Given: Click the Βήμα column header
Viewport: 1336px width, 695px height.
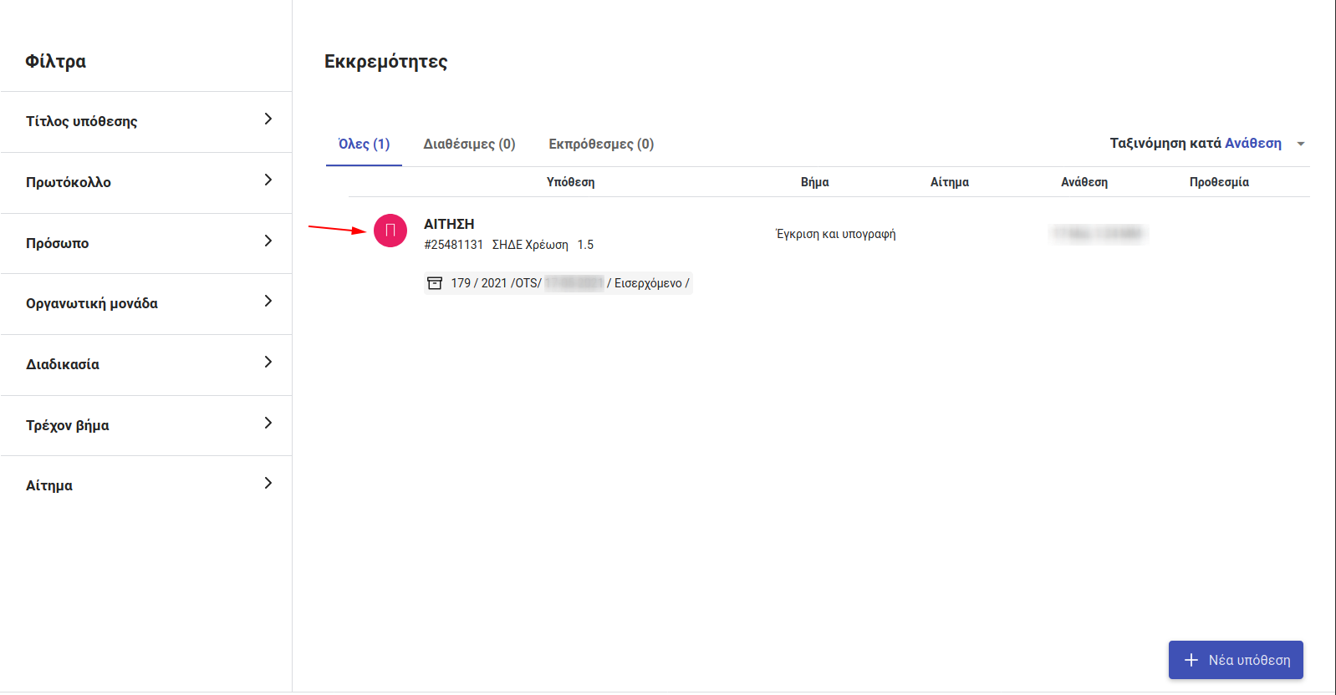Looking at the screenshot, I should click(x=815, y=182).
